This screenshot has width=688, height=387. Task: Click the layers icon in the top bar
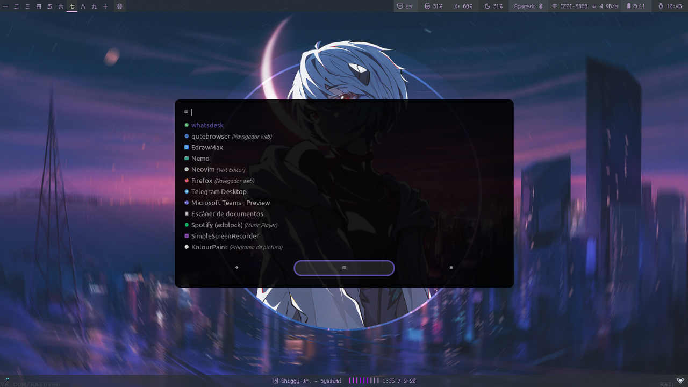[x=119, y=6]
